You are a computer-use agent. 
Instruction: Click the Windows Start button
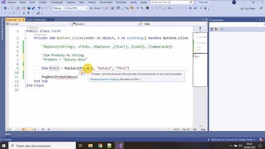(x=4, y=146)
